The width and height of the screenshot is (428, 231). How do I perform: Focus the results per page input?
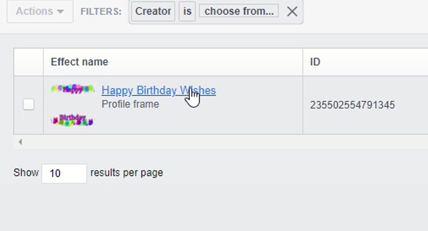[x=64, y=173]
